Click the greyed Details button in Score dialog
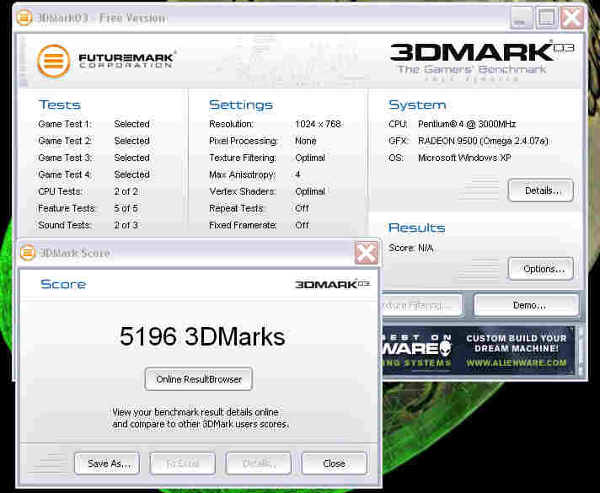Viewport: 600px width, 493px height. pyautogui.click(x=259, y=464)
